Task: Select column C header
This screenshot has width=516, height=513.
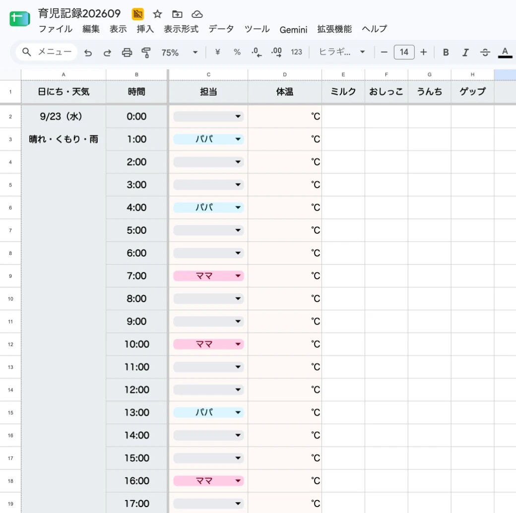Action: (x=208, y=75)
